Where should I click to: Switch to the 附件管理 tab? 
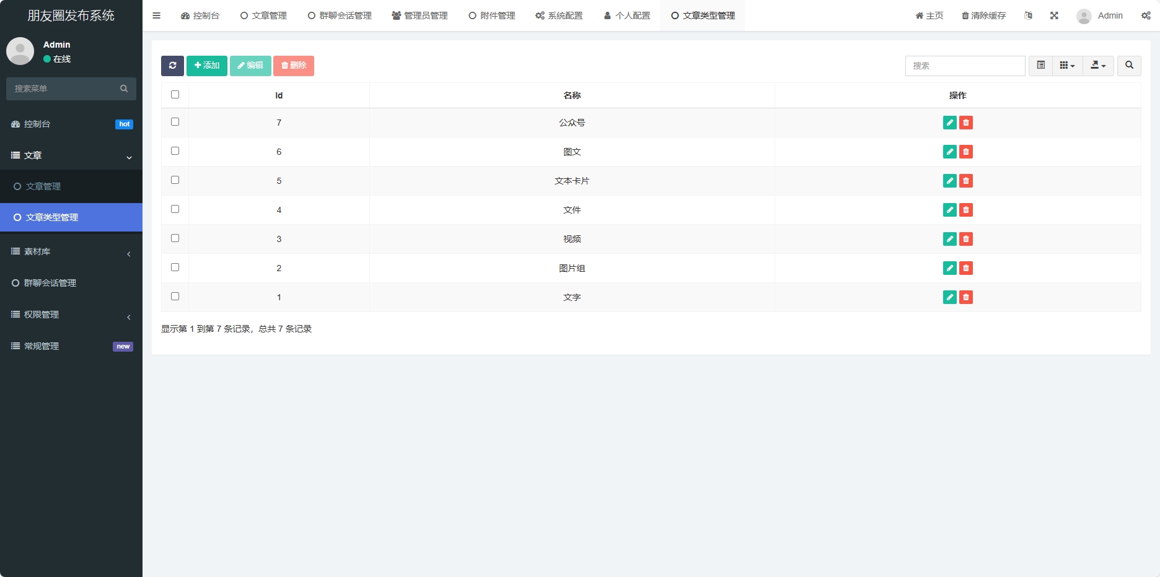pyautogui.click(x=492, y=15)
